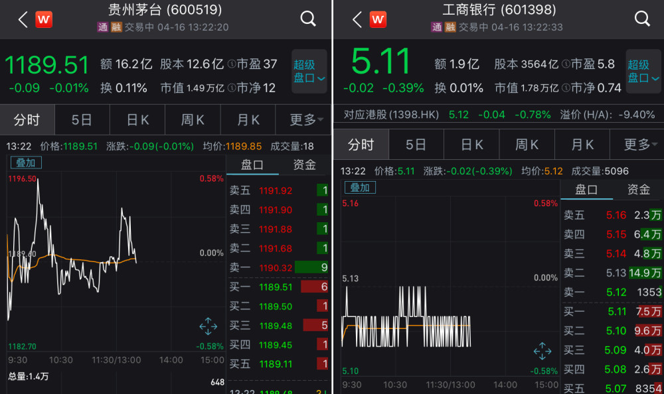The image size is (664, 394).
Task: Tap the 工商银行 (601398) title
Action: tap(499, 10)
